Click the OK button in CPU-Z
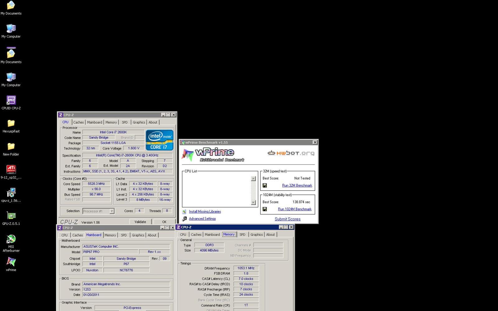 point(164,222)
